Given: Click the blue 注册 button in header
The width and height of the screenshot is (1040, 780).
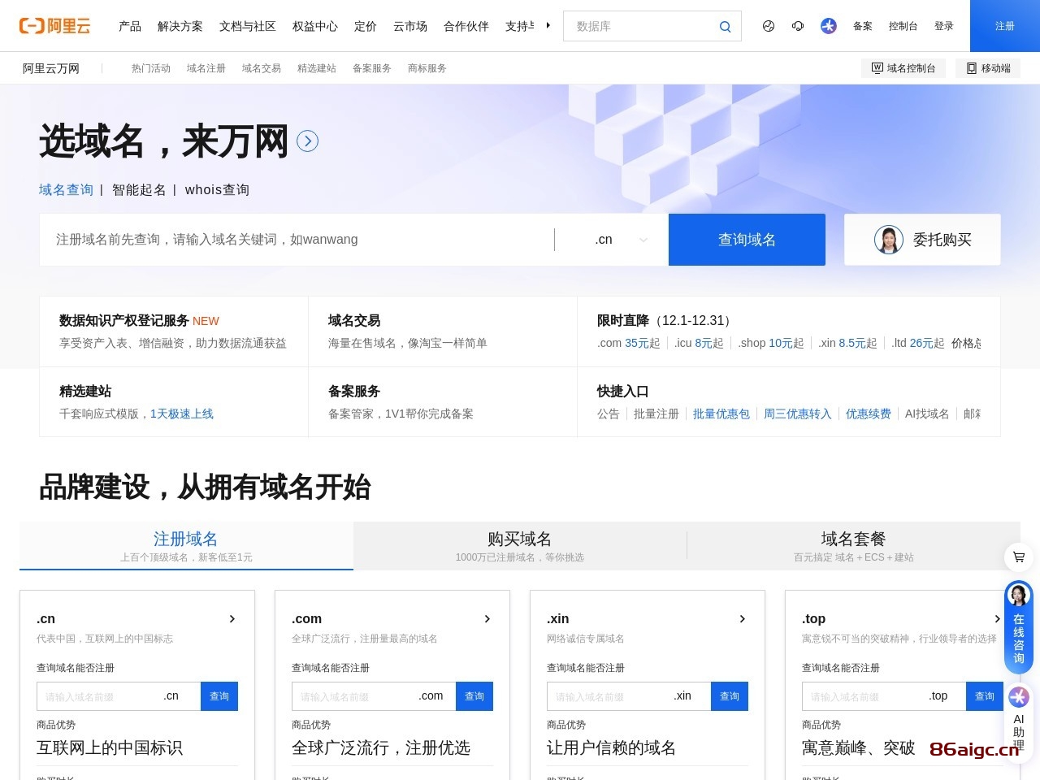Looking at the screenshot, I should (1005, 26).
